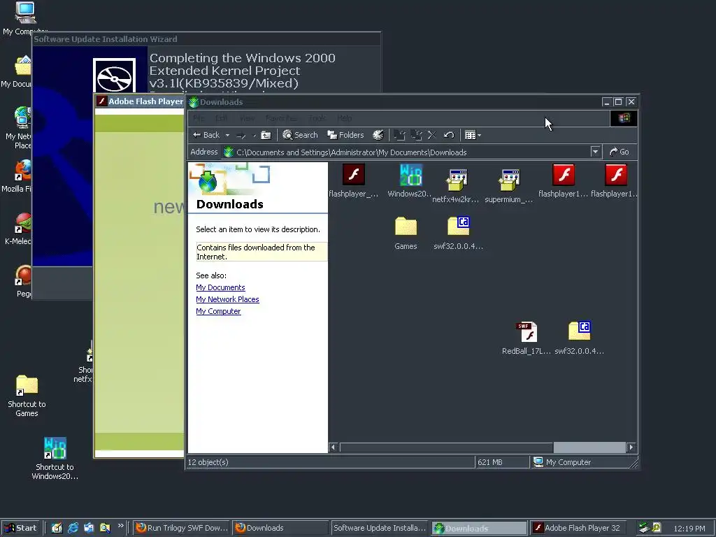716x537 pixels.
Task: Open the Favorites menu
Action: (x=281, y=118)
